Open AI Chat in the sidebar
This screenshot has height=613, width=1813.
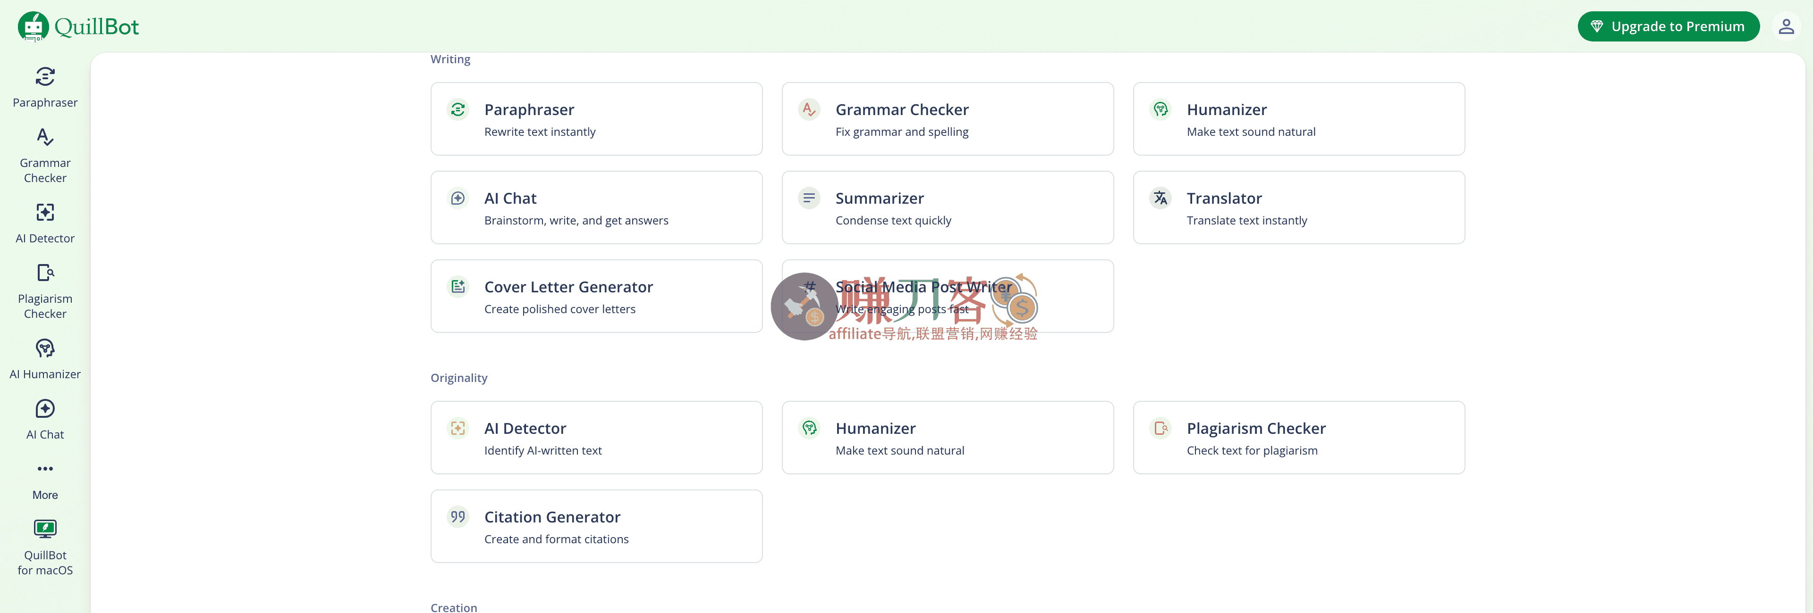(45, 419)
